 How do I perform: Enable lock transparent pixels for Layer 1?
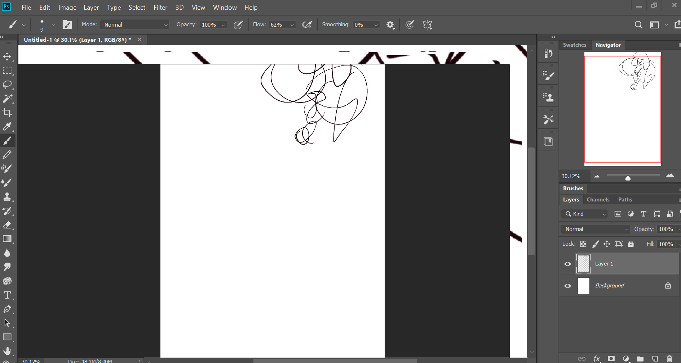pyautogui.click(x=583, y=244)
